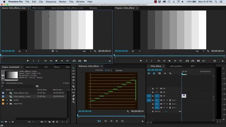Go to In point in the Source monitor
The image size is (226, 127).
coord(46,61)
